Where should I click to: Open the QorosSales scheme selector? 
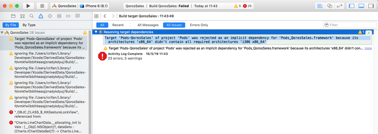click(64, 6)
